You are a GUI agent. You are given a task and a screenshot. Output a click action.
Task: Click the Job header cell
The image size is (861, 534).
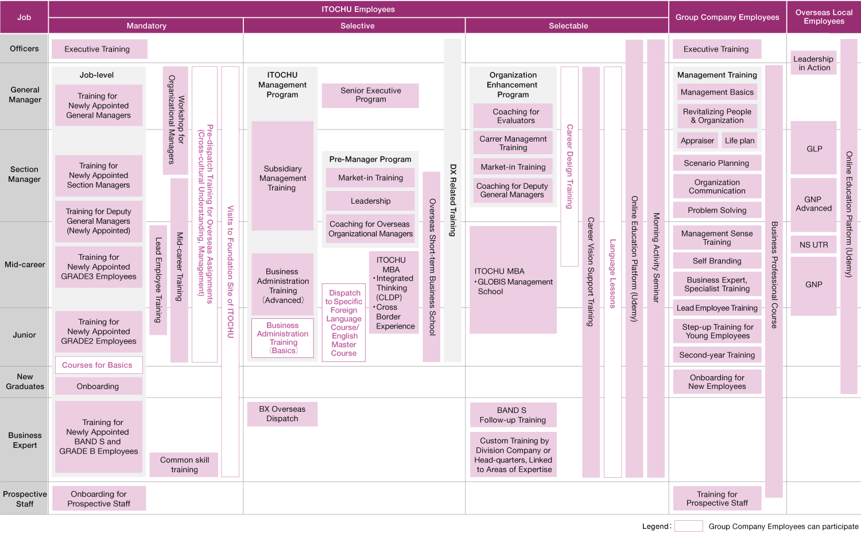[x=24, y=17]
